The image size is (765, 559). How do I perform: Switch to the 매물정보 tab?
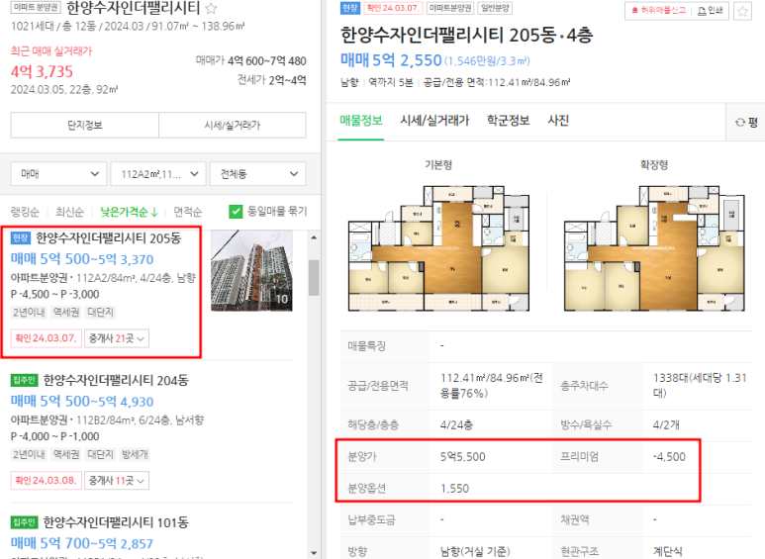coord(361,121)
